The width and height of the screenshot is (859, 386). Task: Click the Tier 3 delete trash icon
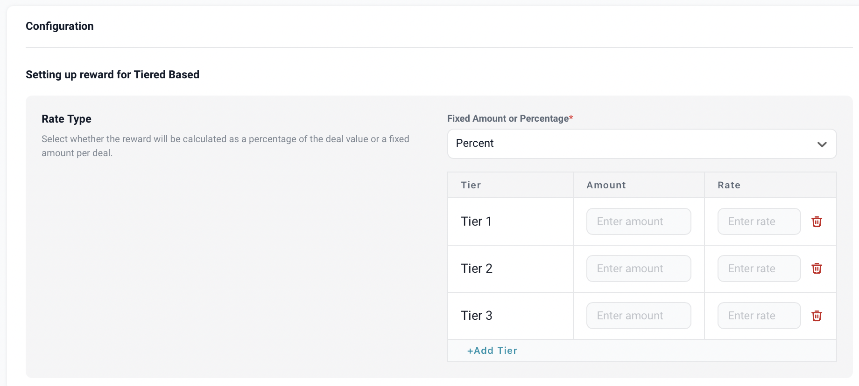point(817,316)
